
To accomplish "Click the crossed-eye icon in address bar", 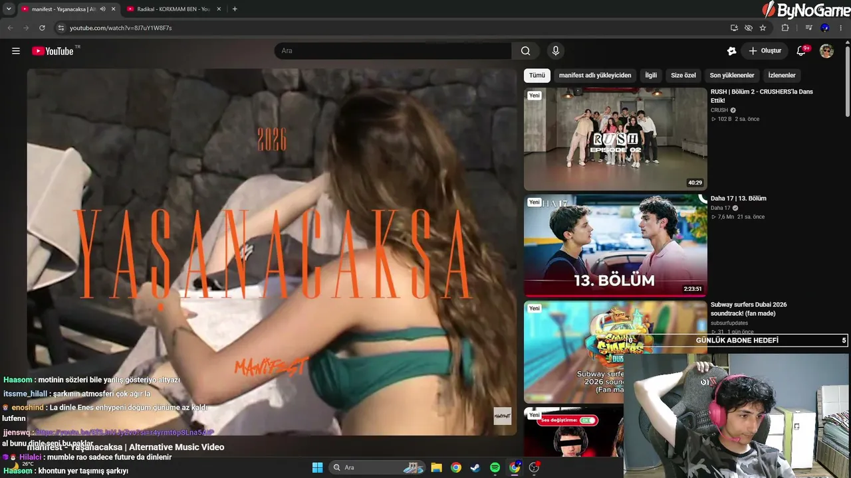I will click(x=749, y=28).
